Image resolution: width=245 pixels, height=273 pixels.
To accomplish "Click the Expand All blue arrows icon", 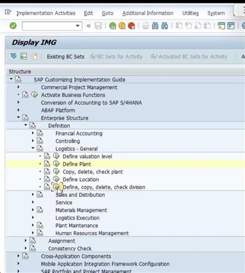I will click(14, 56).
